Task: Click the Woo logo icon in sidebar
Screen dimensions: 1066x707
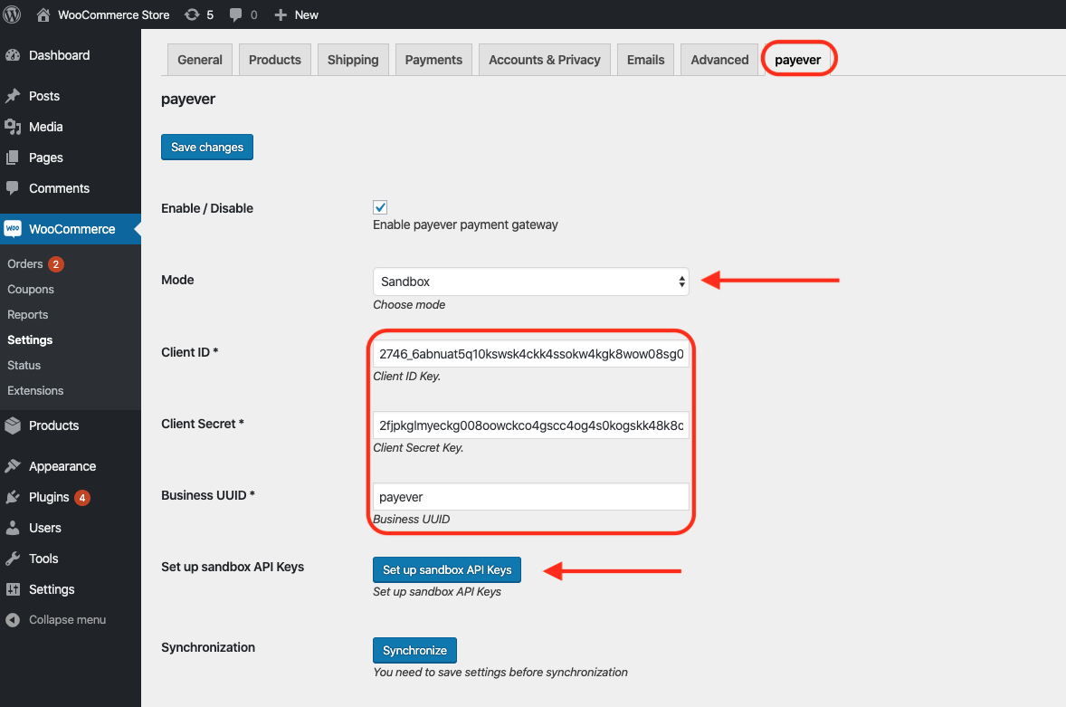Action: tap(13, 229)
